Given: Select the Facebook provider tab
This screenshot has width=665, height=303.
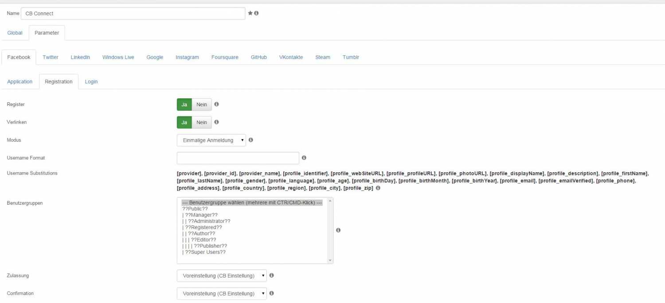Looking at the screenshot, I should tap(19, 57).
